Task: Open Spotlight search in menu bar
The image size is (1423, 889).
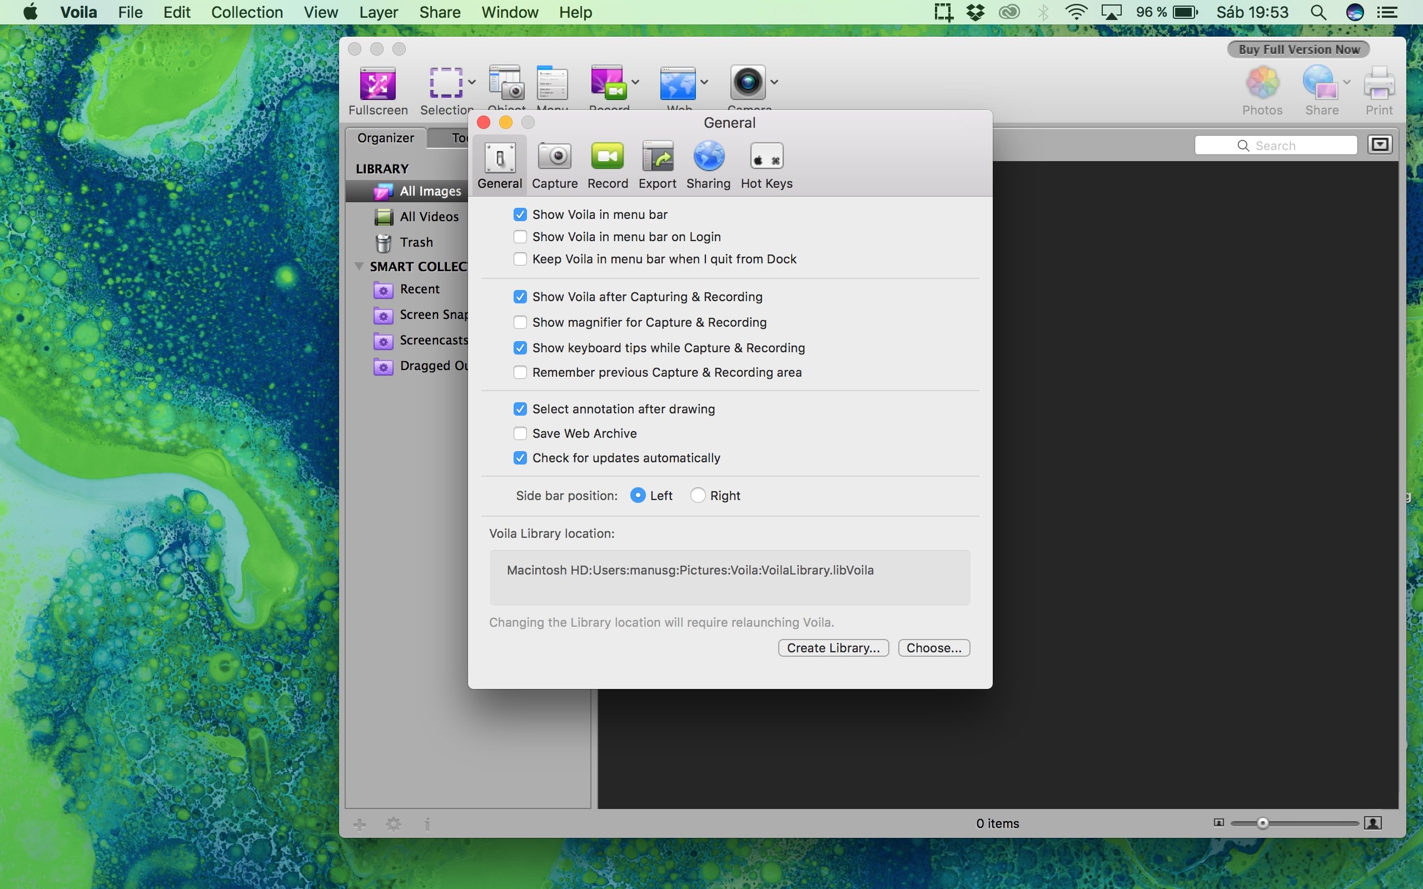Action: point(1319,12)
